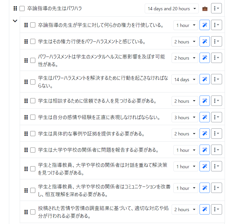The image size is (229, 224).
Task: Click drag handle of the 14 days row
Action: 26,82
